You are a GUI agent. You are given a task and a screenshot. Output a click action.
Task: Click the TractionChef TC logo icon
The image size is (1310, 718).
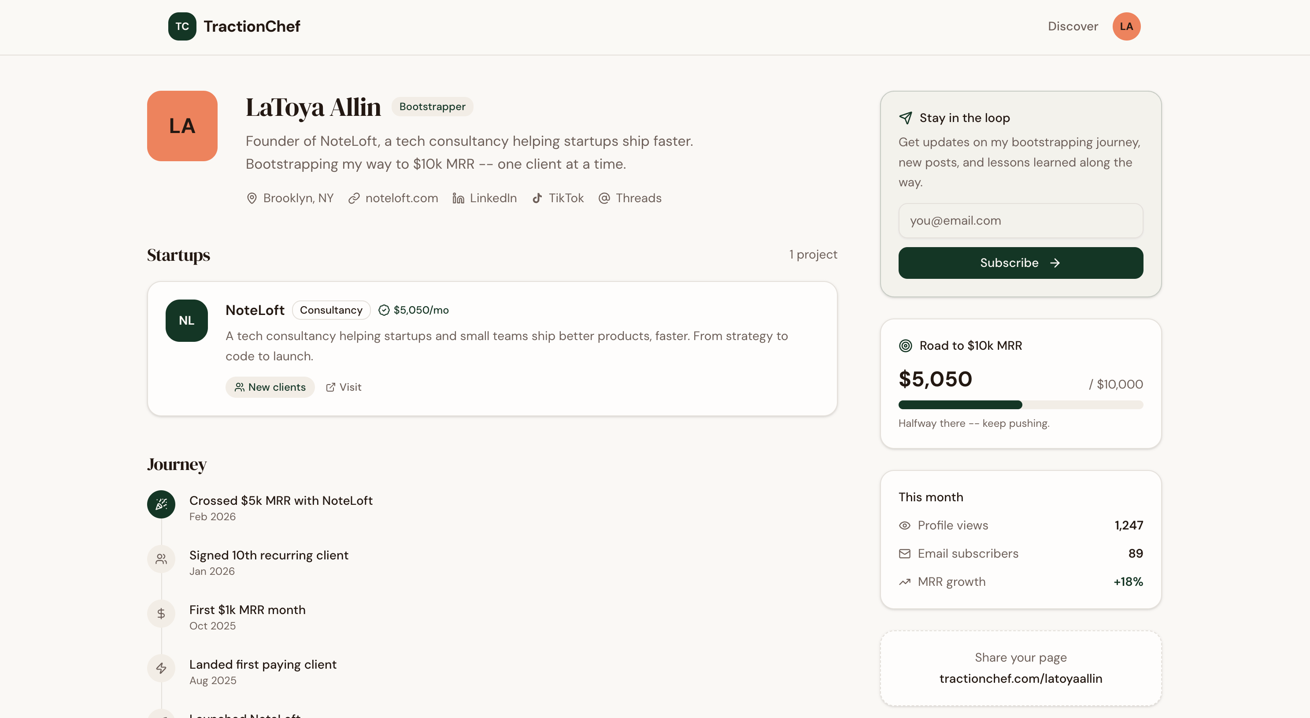click(x=182, y=26)
